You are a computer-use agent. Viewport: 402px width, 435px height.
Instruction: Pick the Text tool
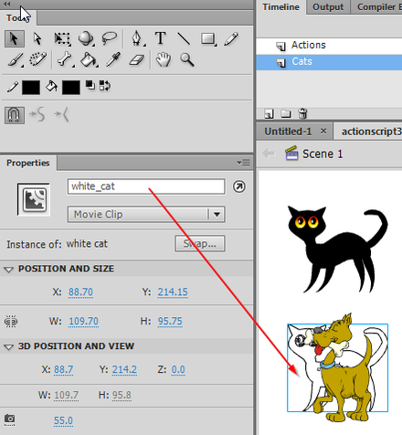(161, 38)
